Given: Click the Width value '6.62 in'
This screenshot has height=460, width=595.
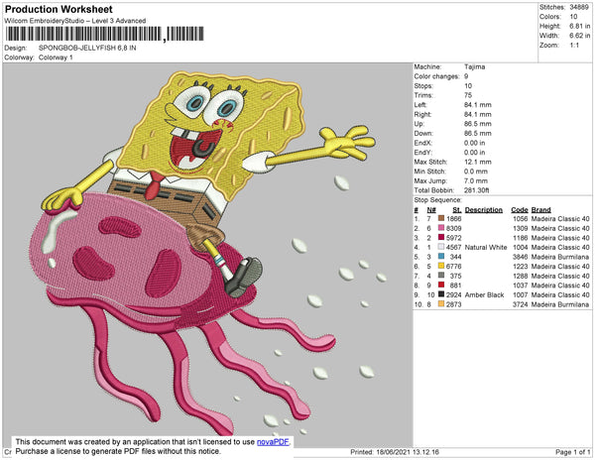Looking at the screenshot, I should pyautogui.click(x=580, y=36).
